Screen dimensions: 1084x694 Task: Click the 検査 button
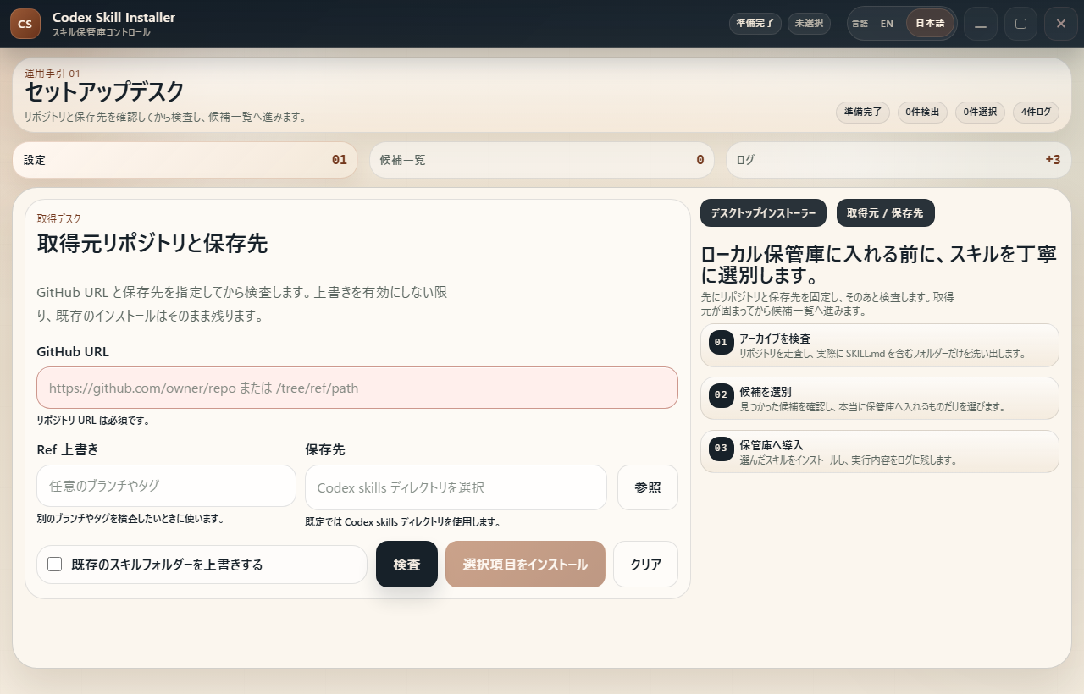click(x=406, y=565)
